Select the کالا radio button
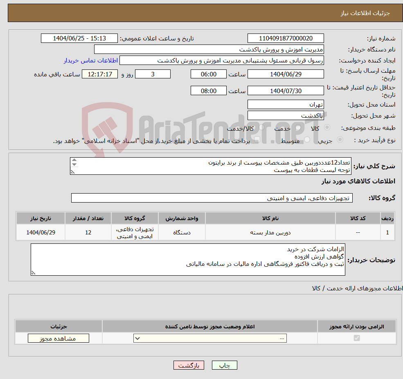 click(x=326, y=128)
